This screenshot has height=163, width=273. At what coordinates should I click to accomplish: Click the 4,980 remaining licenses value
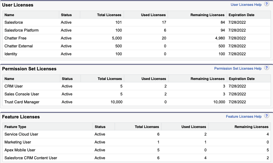[x=220, y=38]
